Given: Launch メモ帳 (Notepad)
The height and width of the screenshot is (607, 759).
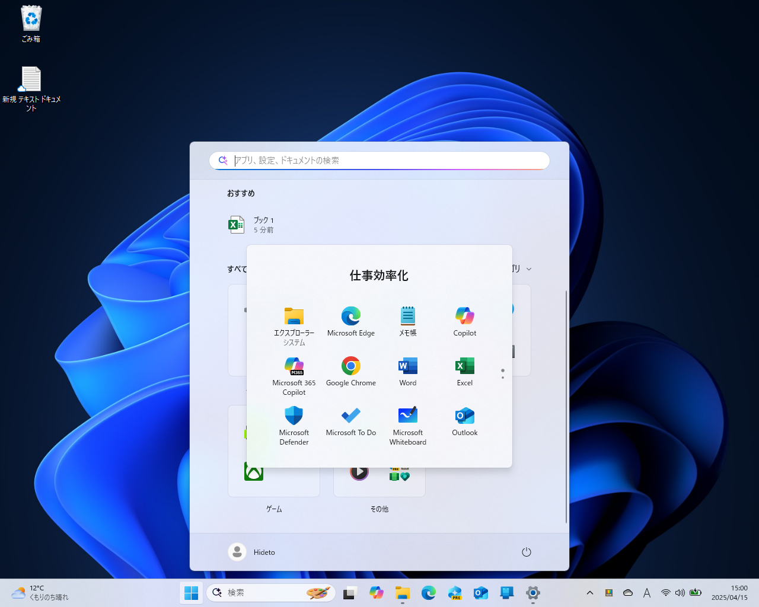Looking at the screenshot, I should [x=407, y=321].
